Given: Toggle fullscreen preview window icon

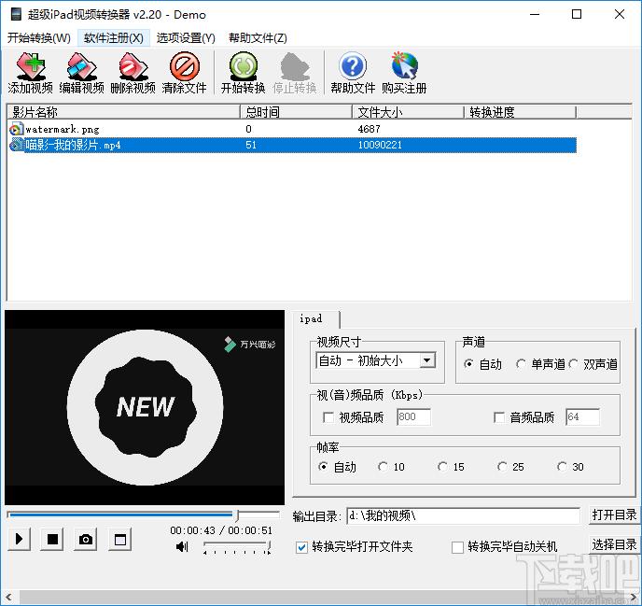Looking at the screenshot, I should point(120,539).
